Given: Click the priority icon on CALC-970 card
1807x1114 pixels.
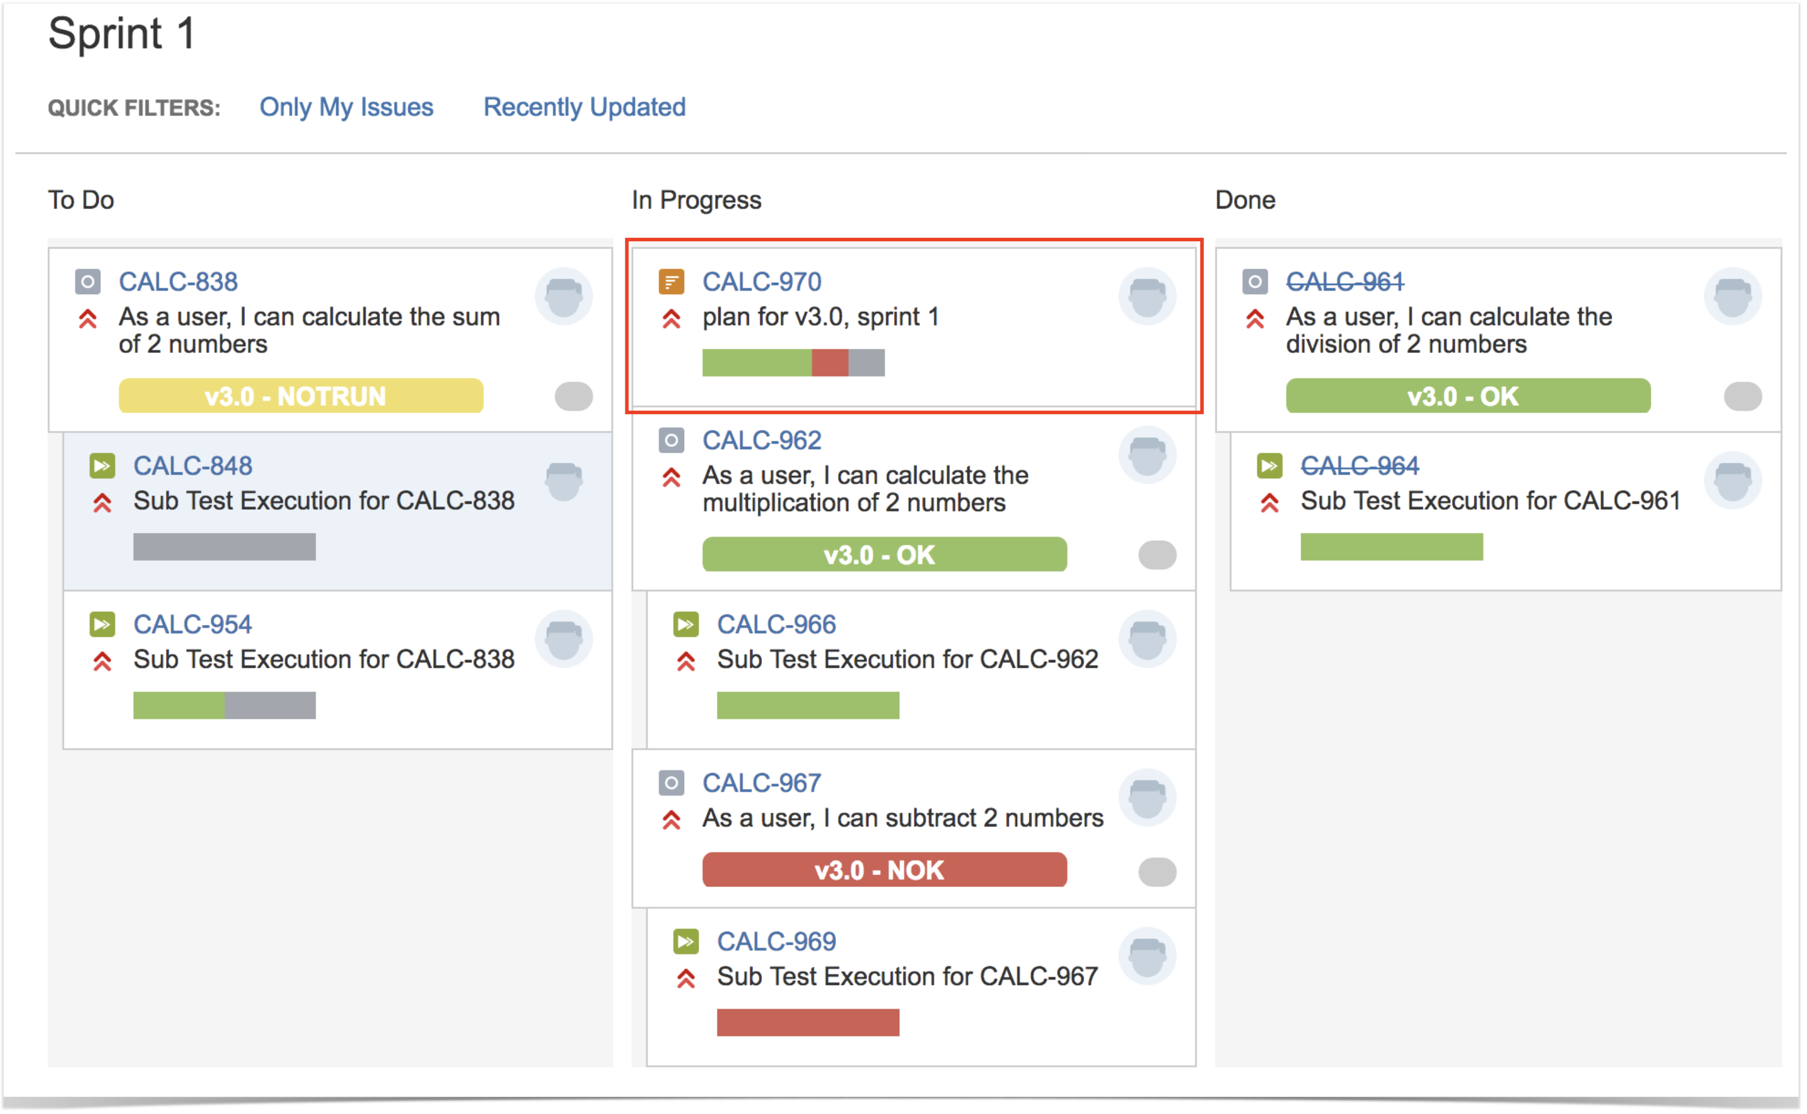Looking at the screenshot, I should [x=671, y=319].
